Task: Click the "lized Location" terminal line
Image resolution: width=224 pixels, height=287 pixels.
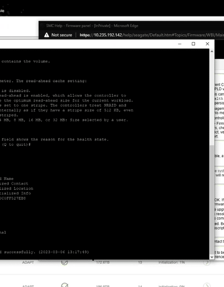Action: coord(16,188)
